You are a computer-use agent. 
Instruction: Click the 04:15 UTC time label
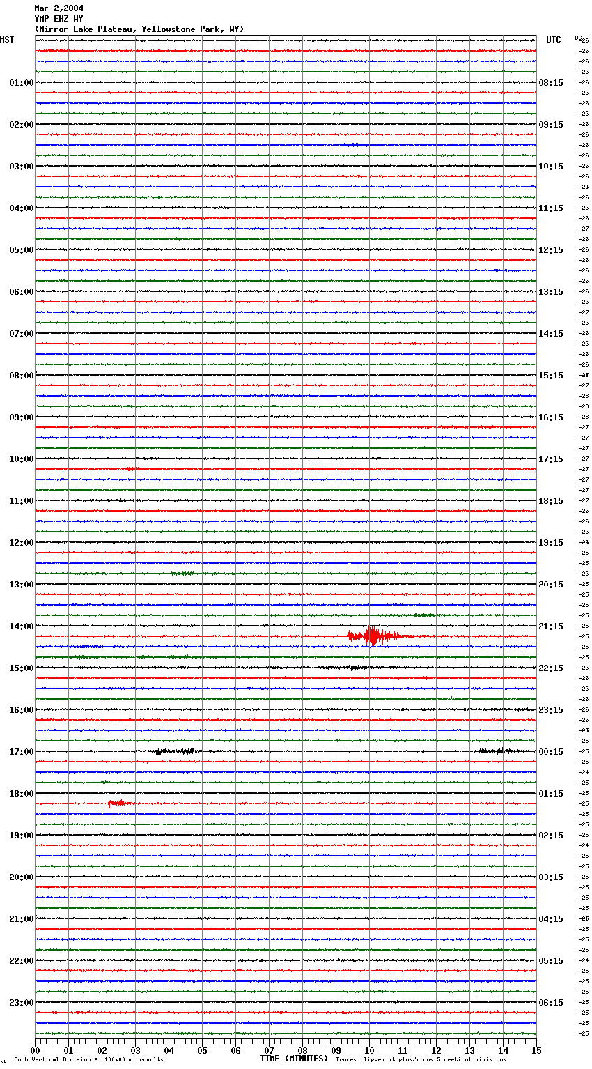(x=551, y=919)
